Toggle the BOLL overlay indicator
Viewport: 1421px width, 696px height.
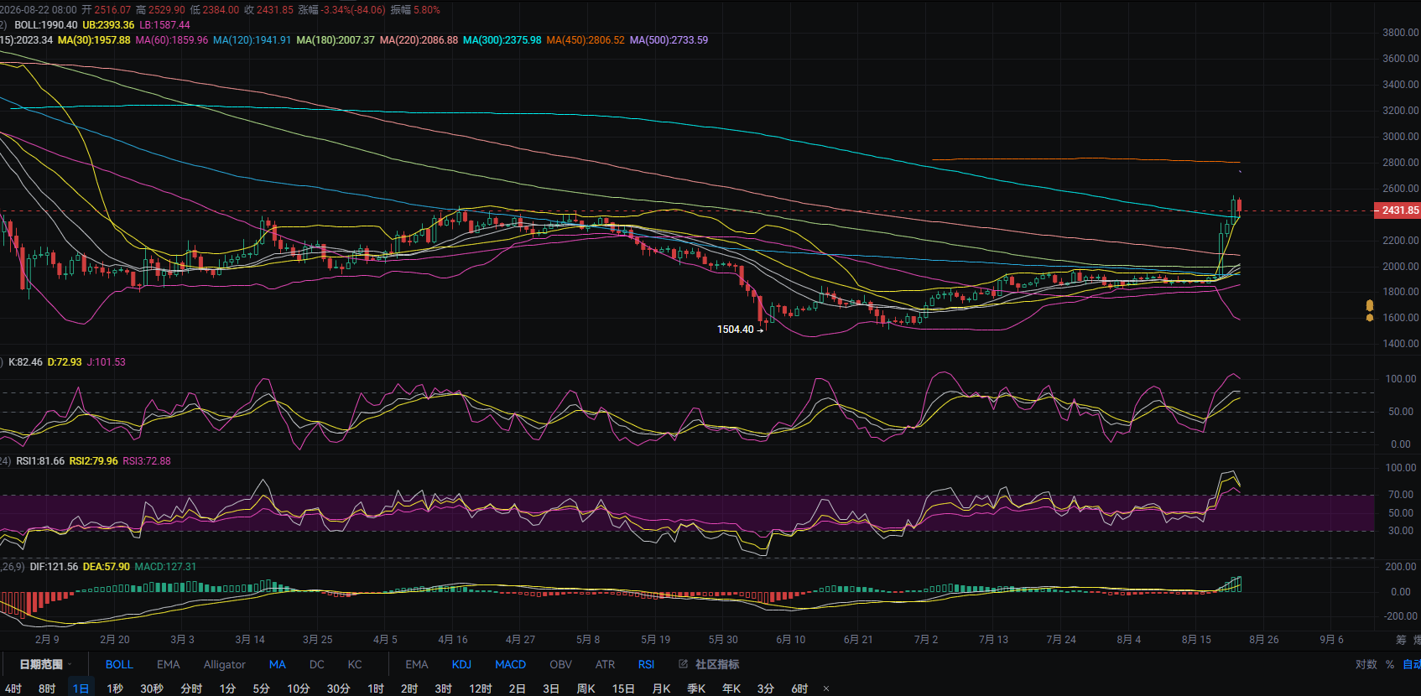(119, 664)
